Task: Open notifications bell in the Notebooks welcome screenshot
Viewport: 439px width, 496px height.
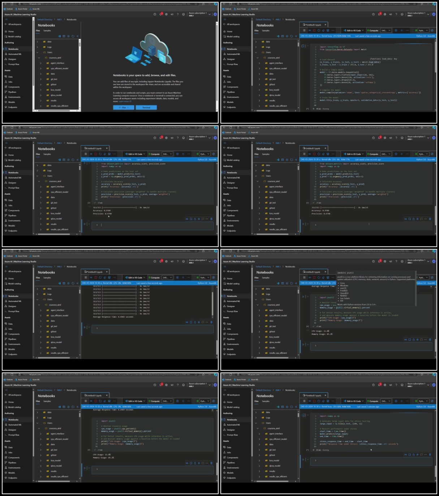Action: coord(161,14)
